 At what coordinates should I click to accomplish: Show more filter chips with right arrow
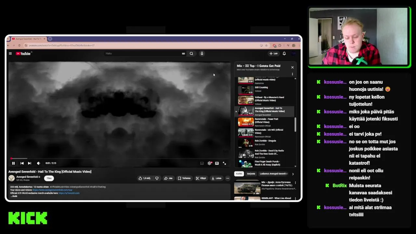pos(293,174)
